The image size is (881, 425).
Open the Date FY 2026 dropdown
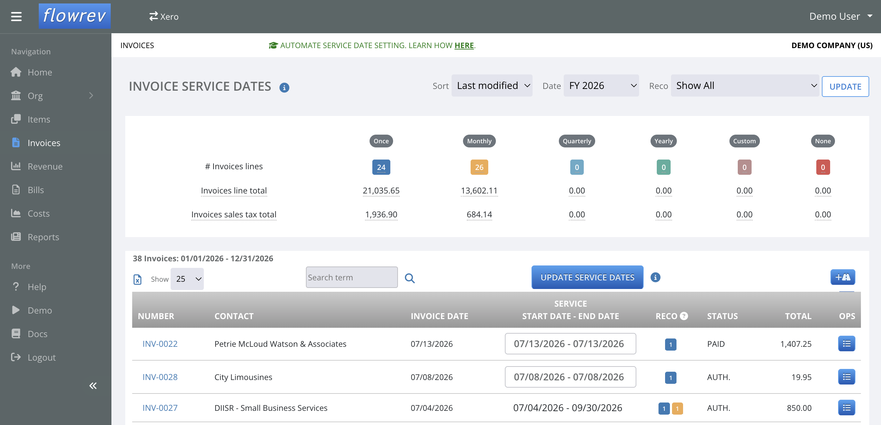pyautogui.click(x=601, y=85)
